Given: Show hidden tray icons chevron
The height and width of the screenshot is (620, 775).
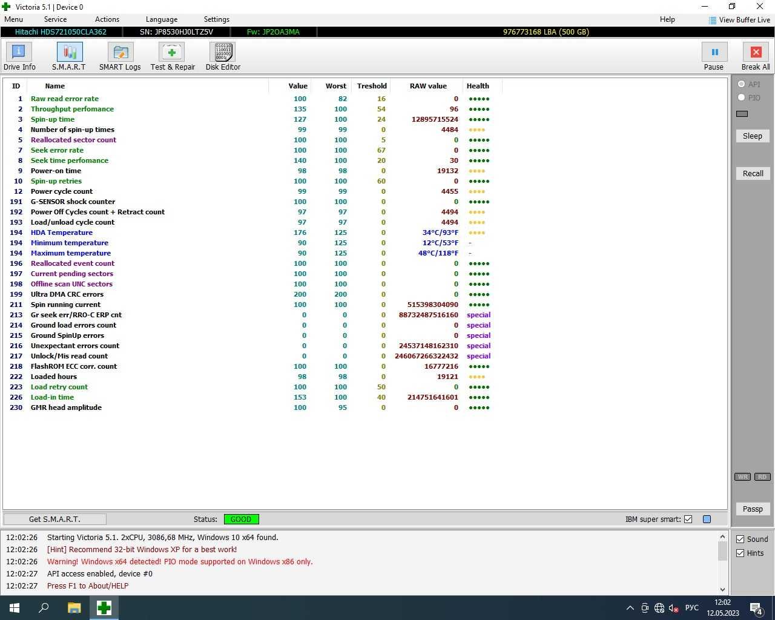Looking at the screenshot, I should [630, 608].
